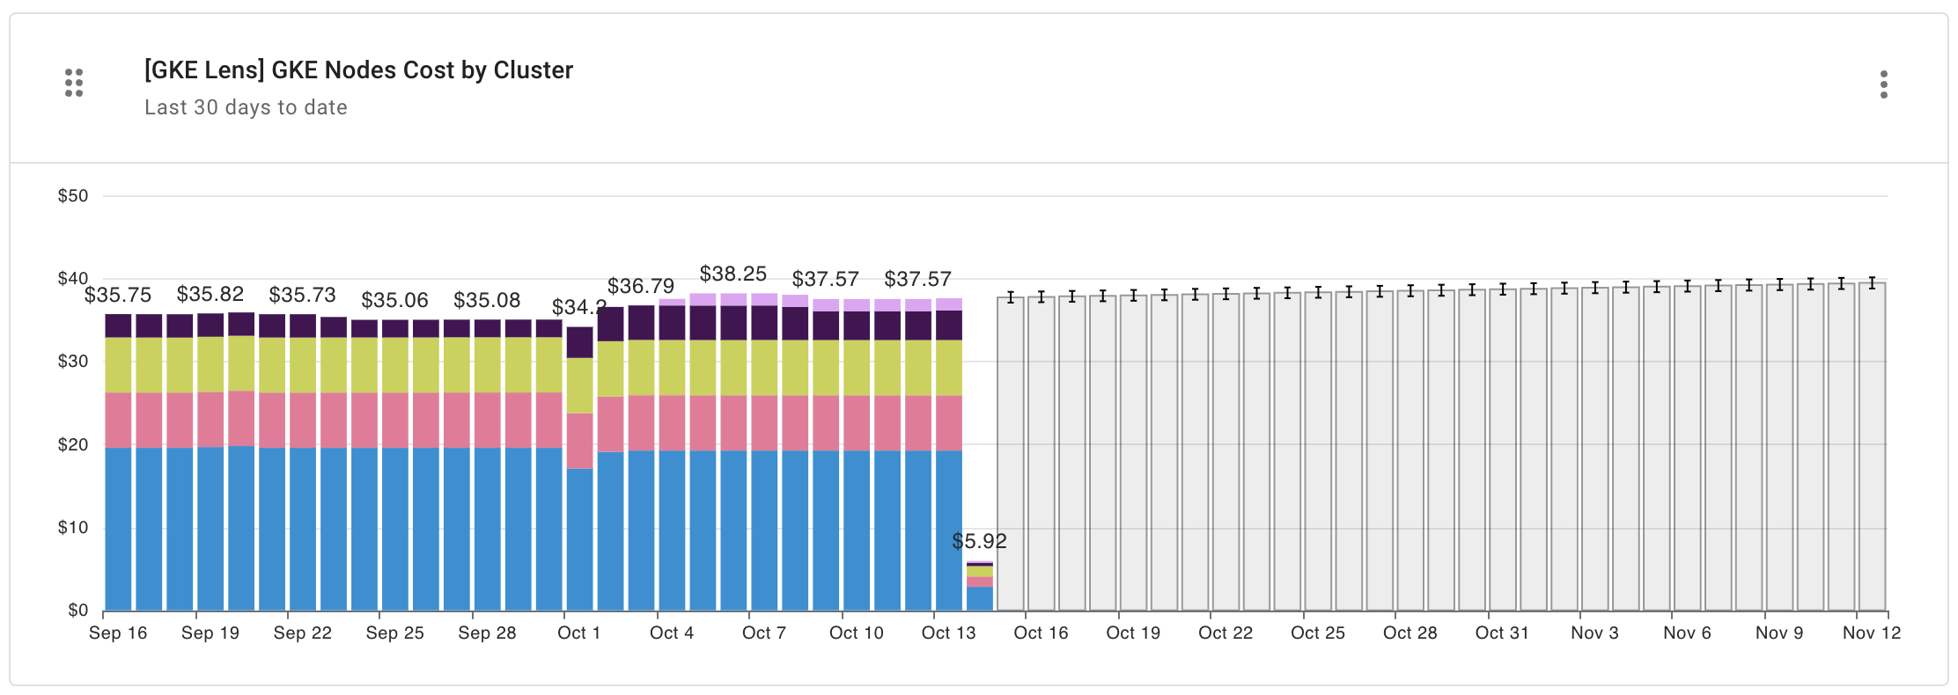Screen dimensions: 1958x695
Task: Click the Nov 3 axis tick label
Action: pos(1594,633)
